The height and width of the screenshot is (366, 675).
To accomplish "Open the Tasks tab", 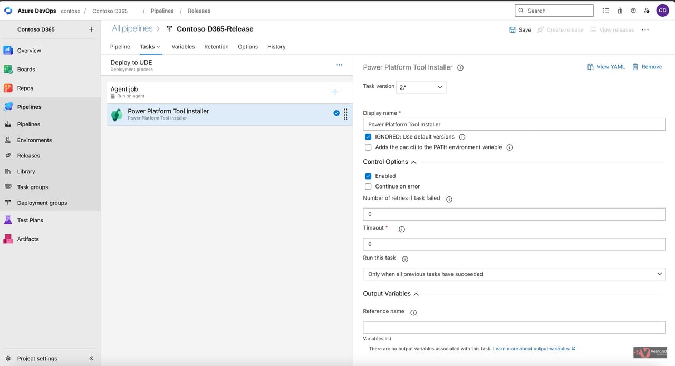I will click(x=150, y=47).
